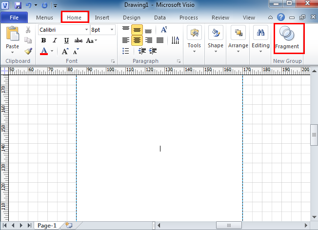This screenshot has width=318, height=230.
Task: Toggle Align Right text alignment
Action: point(148,40)
